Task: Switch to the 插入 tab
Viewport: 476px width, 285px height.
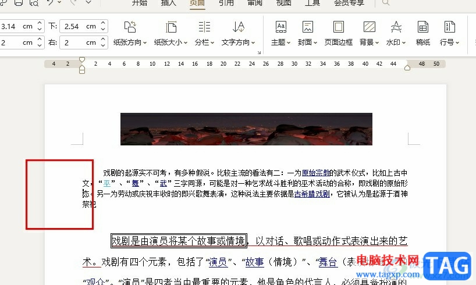Action: [169, 3]
